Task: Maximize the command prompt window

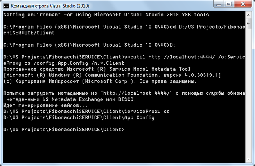Action: pos(229,5)
